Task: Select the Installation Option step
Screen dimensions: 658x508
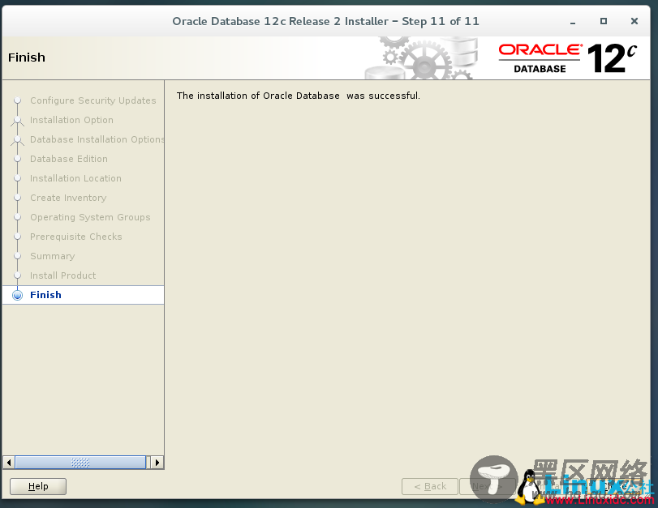Action: click(x=71, y=120)
